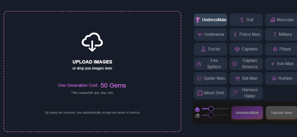Screen dimensions: 297x137
Task: Select the highlighted UndressMale style chip
Action: (210, 20)
